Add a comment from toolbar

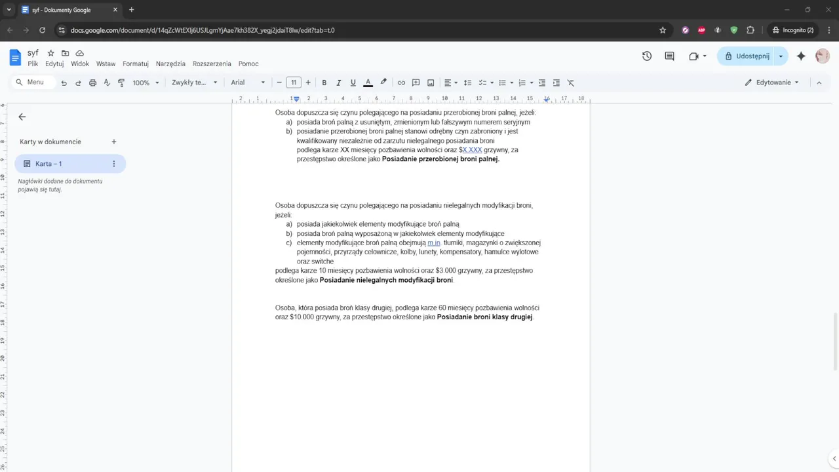[416, 83]
